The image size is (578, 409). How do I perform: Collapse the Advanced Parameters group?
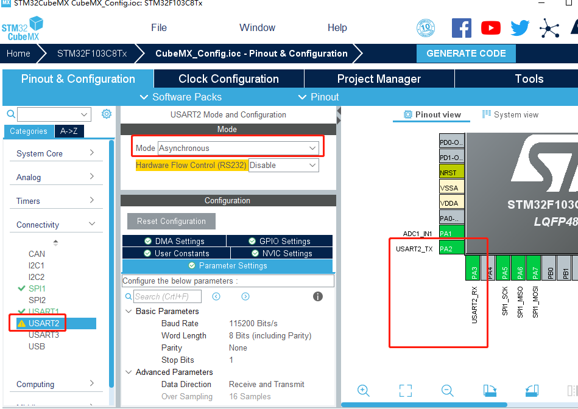pos(129,372)
